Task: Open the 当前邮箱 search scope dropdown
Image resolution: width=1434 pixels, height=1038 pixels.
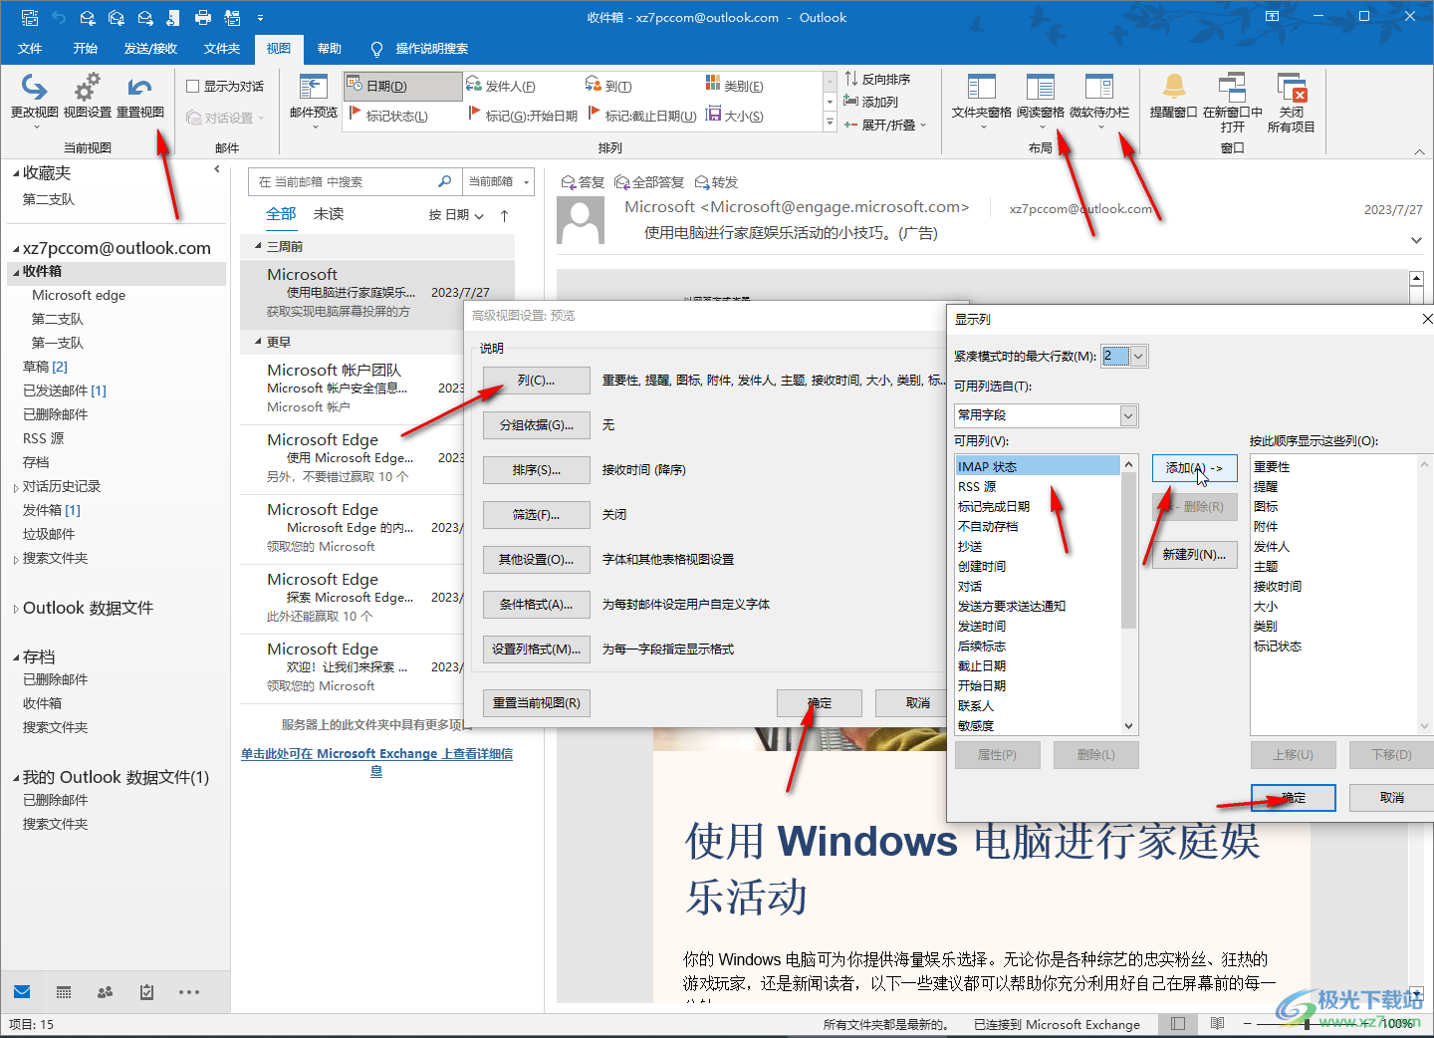Action: click(x=498, y=181)
